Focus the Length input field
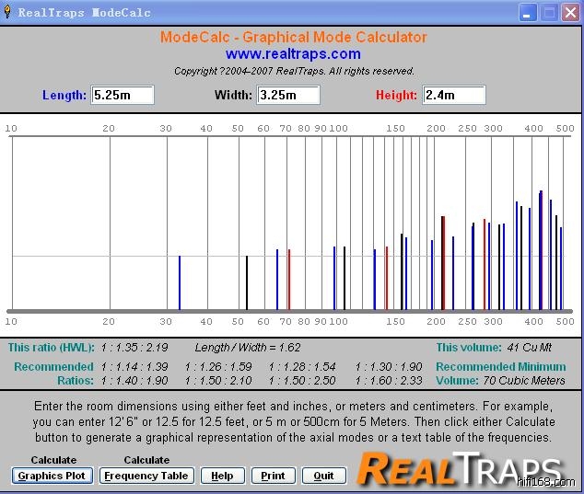 123,95
